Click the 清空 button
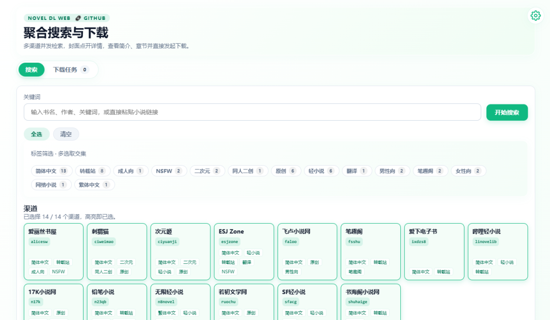The width and height of the screenshot is (550, 320). click(66, 134)
